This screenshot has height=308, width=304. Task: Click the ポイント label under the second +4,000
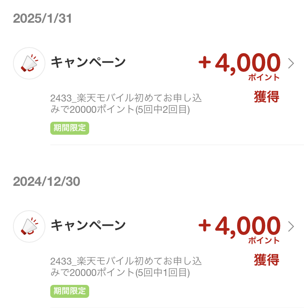[264, 240]
